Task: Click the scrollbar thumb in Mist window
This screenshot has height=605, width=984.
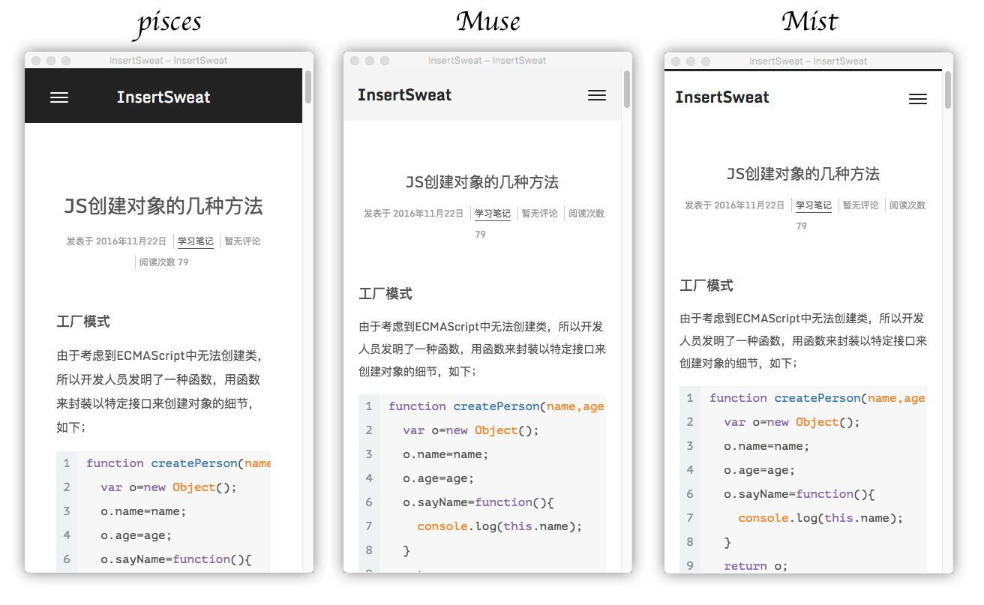Action: click(948, 89)
